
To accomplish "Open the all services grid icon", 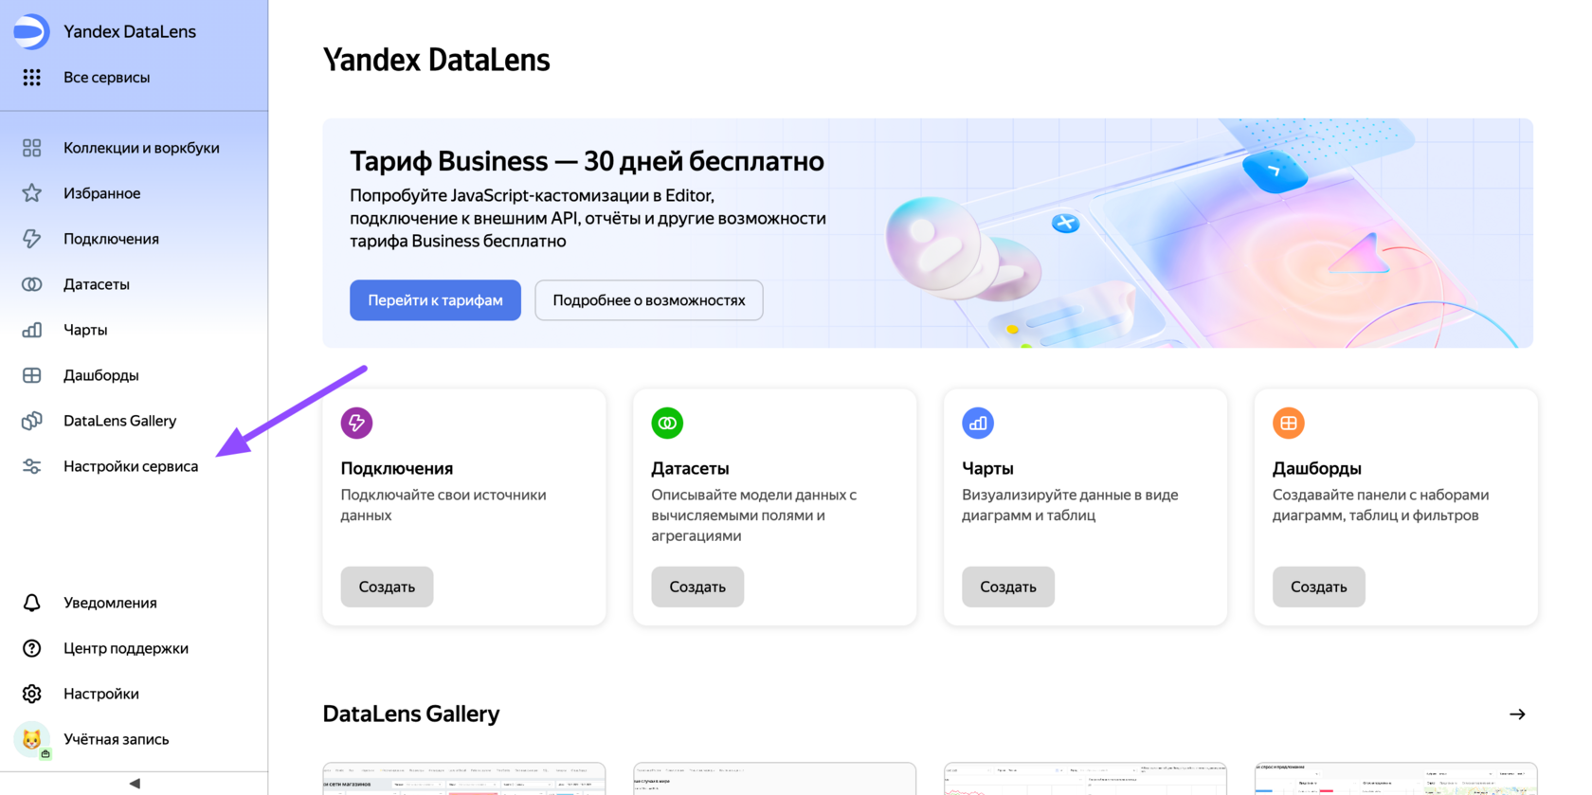I will [x=31, y=78].
